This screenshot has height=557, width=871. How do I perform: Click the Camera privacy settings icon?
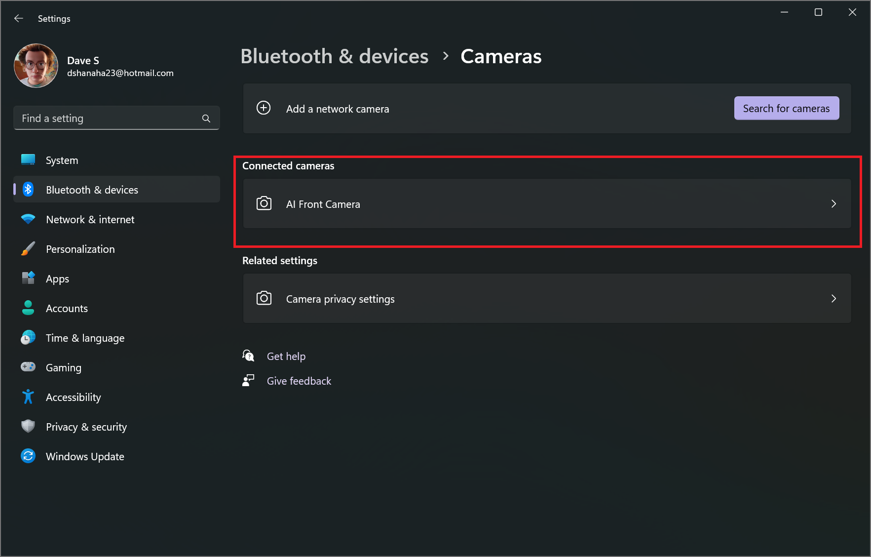tap(264, 298)
